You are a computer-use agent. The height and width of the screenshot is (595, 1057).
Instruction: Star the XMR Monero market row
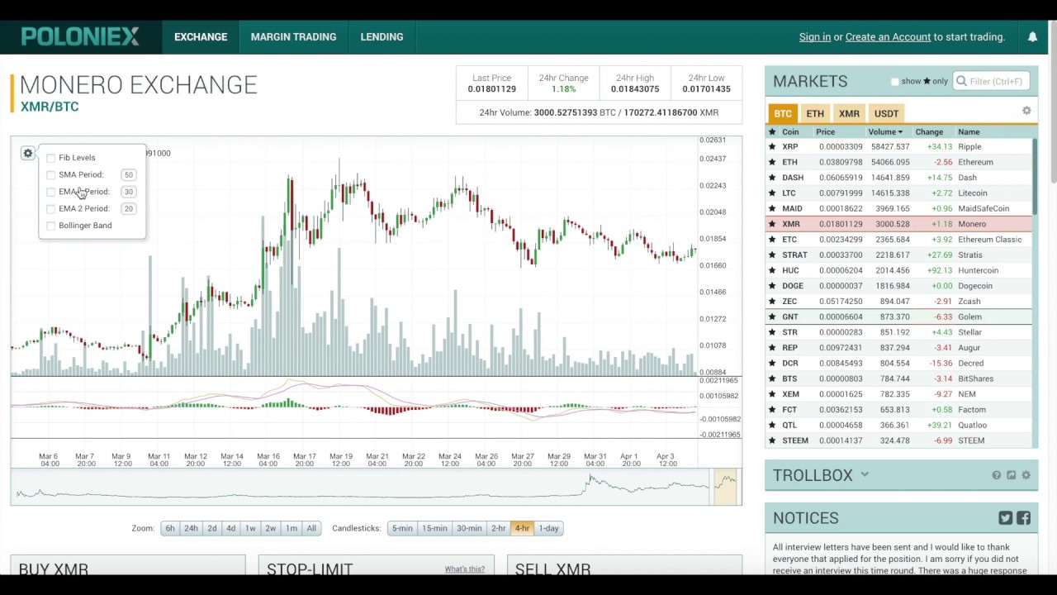tap(772, 224)
